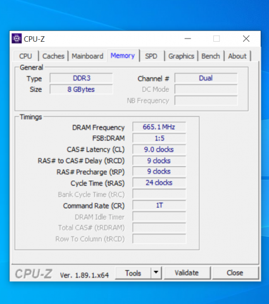
Task: Click the Memory tab
Action: click(x=123, y=56)
